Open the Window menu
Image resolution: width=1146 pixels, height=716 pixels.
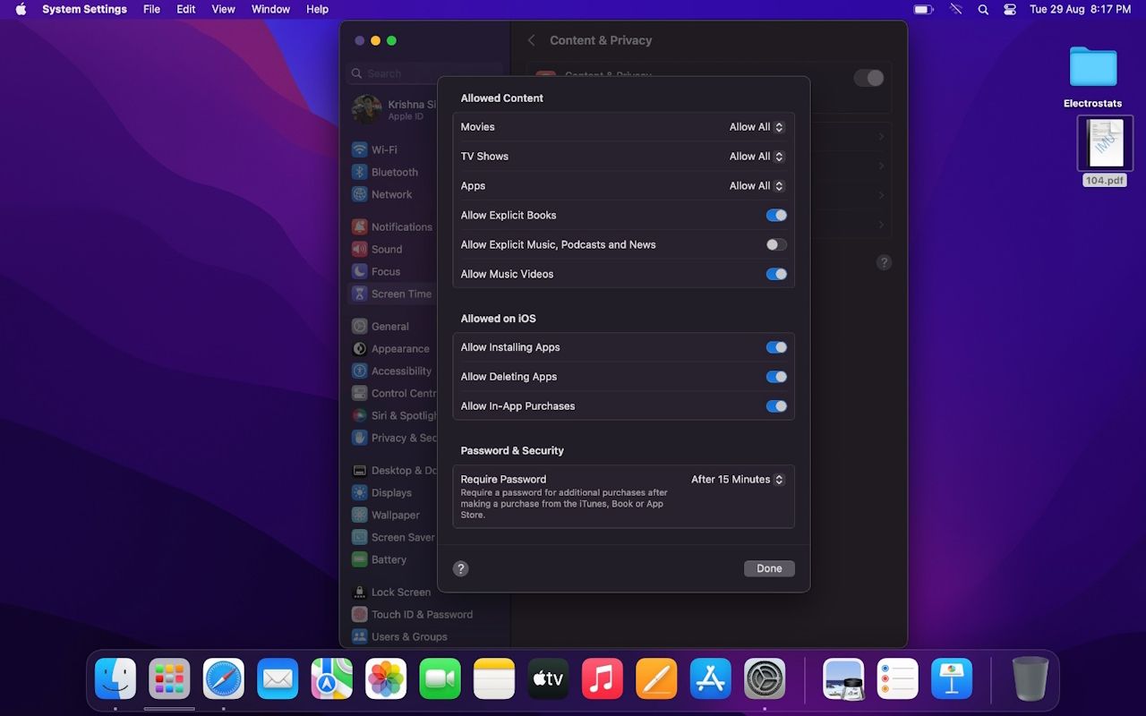tap(270, 9)
